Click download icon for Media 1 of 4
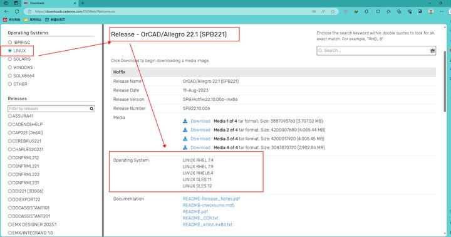 (x=185, y=121)
